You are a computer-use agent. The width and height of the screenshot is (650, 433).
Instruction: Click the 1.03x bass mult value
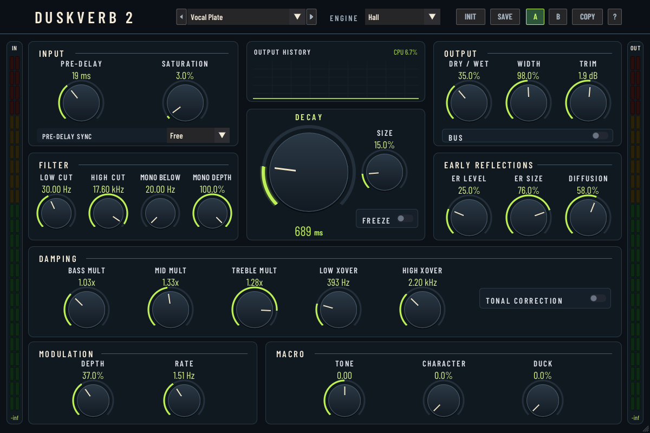coord(87,283)
